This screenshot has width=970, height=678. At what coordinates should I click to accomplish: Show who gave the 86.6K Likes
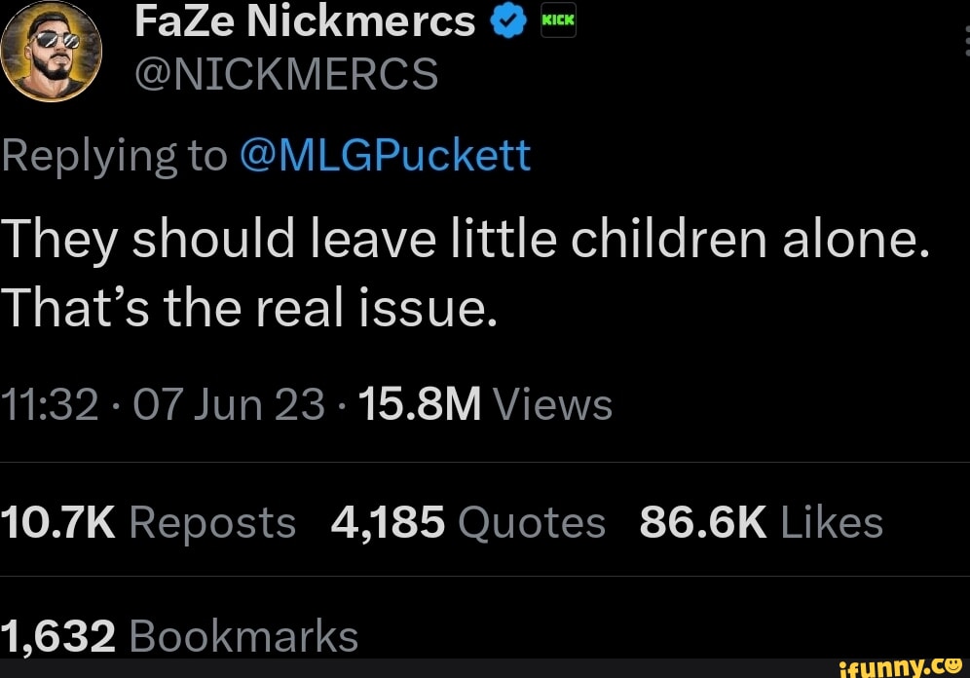762,522
